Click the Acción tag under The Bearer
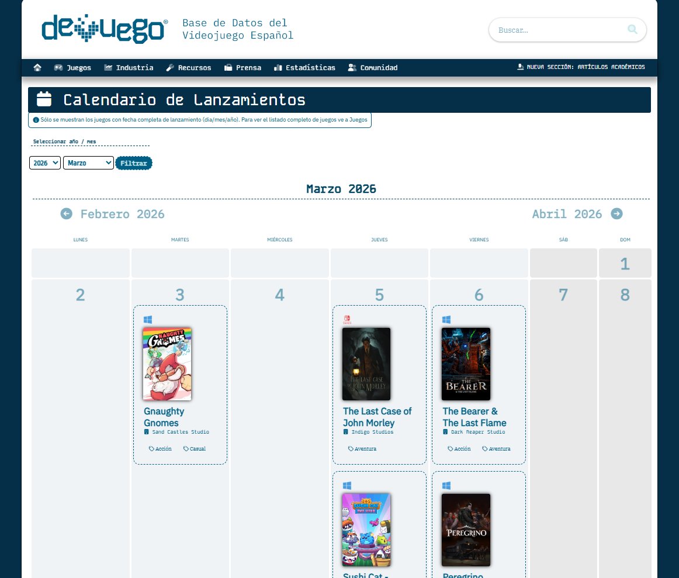Viewport: 679px width, 578px height. [x=459, y=449]
